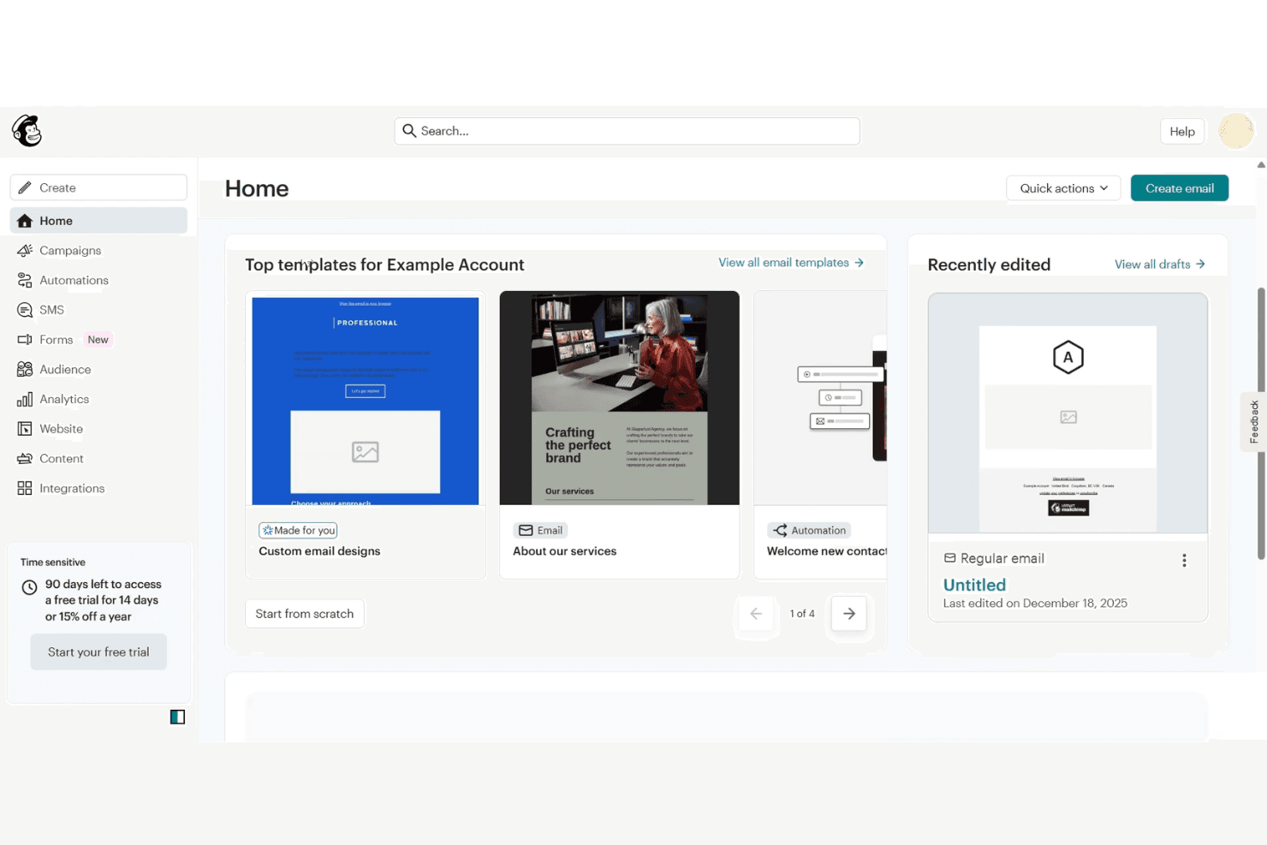Click Start your free trial button
The width and height of the screenshot is (1267, 845).
[x=98, y=652]
